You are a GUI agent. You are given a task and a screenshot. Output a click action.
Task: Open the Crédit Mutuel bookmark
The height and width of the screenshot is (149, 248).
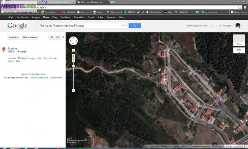pos(67,12)
